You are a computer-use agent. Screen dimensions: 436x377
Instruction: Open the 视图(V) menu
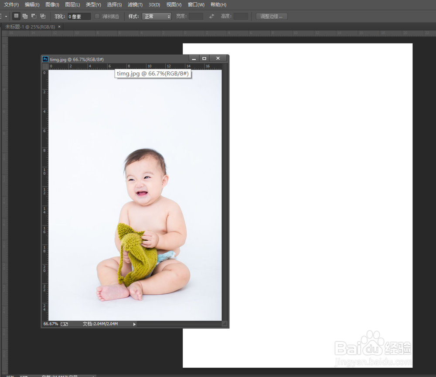(174, 5)
